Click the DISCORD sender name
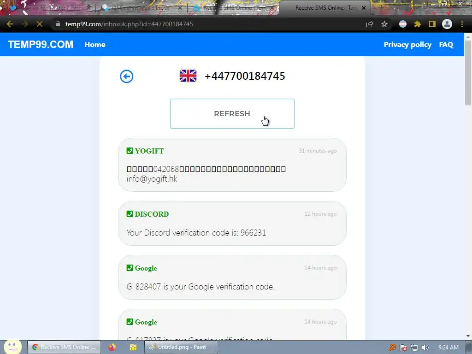The width and height of the screenshot is (472, 354). pos(152,214)
